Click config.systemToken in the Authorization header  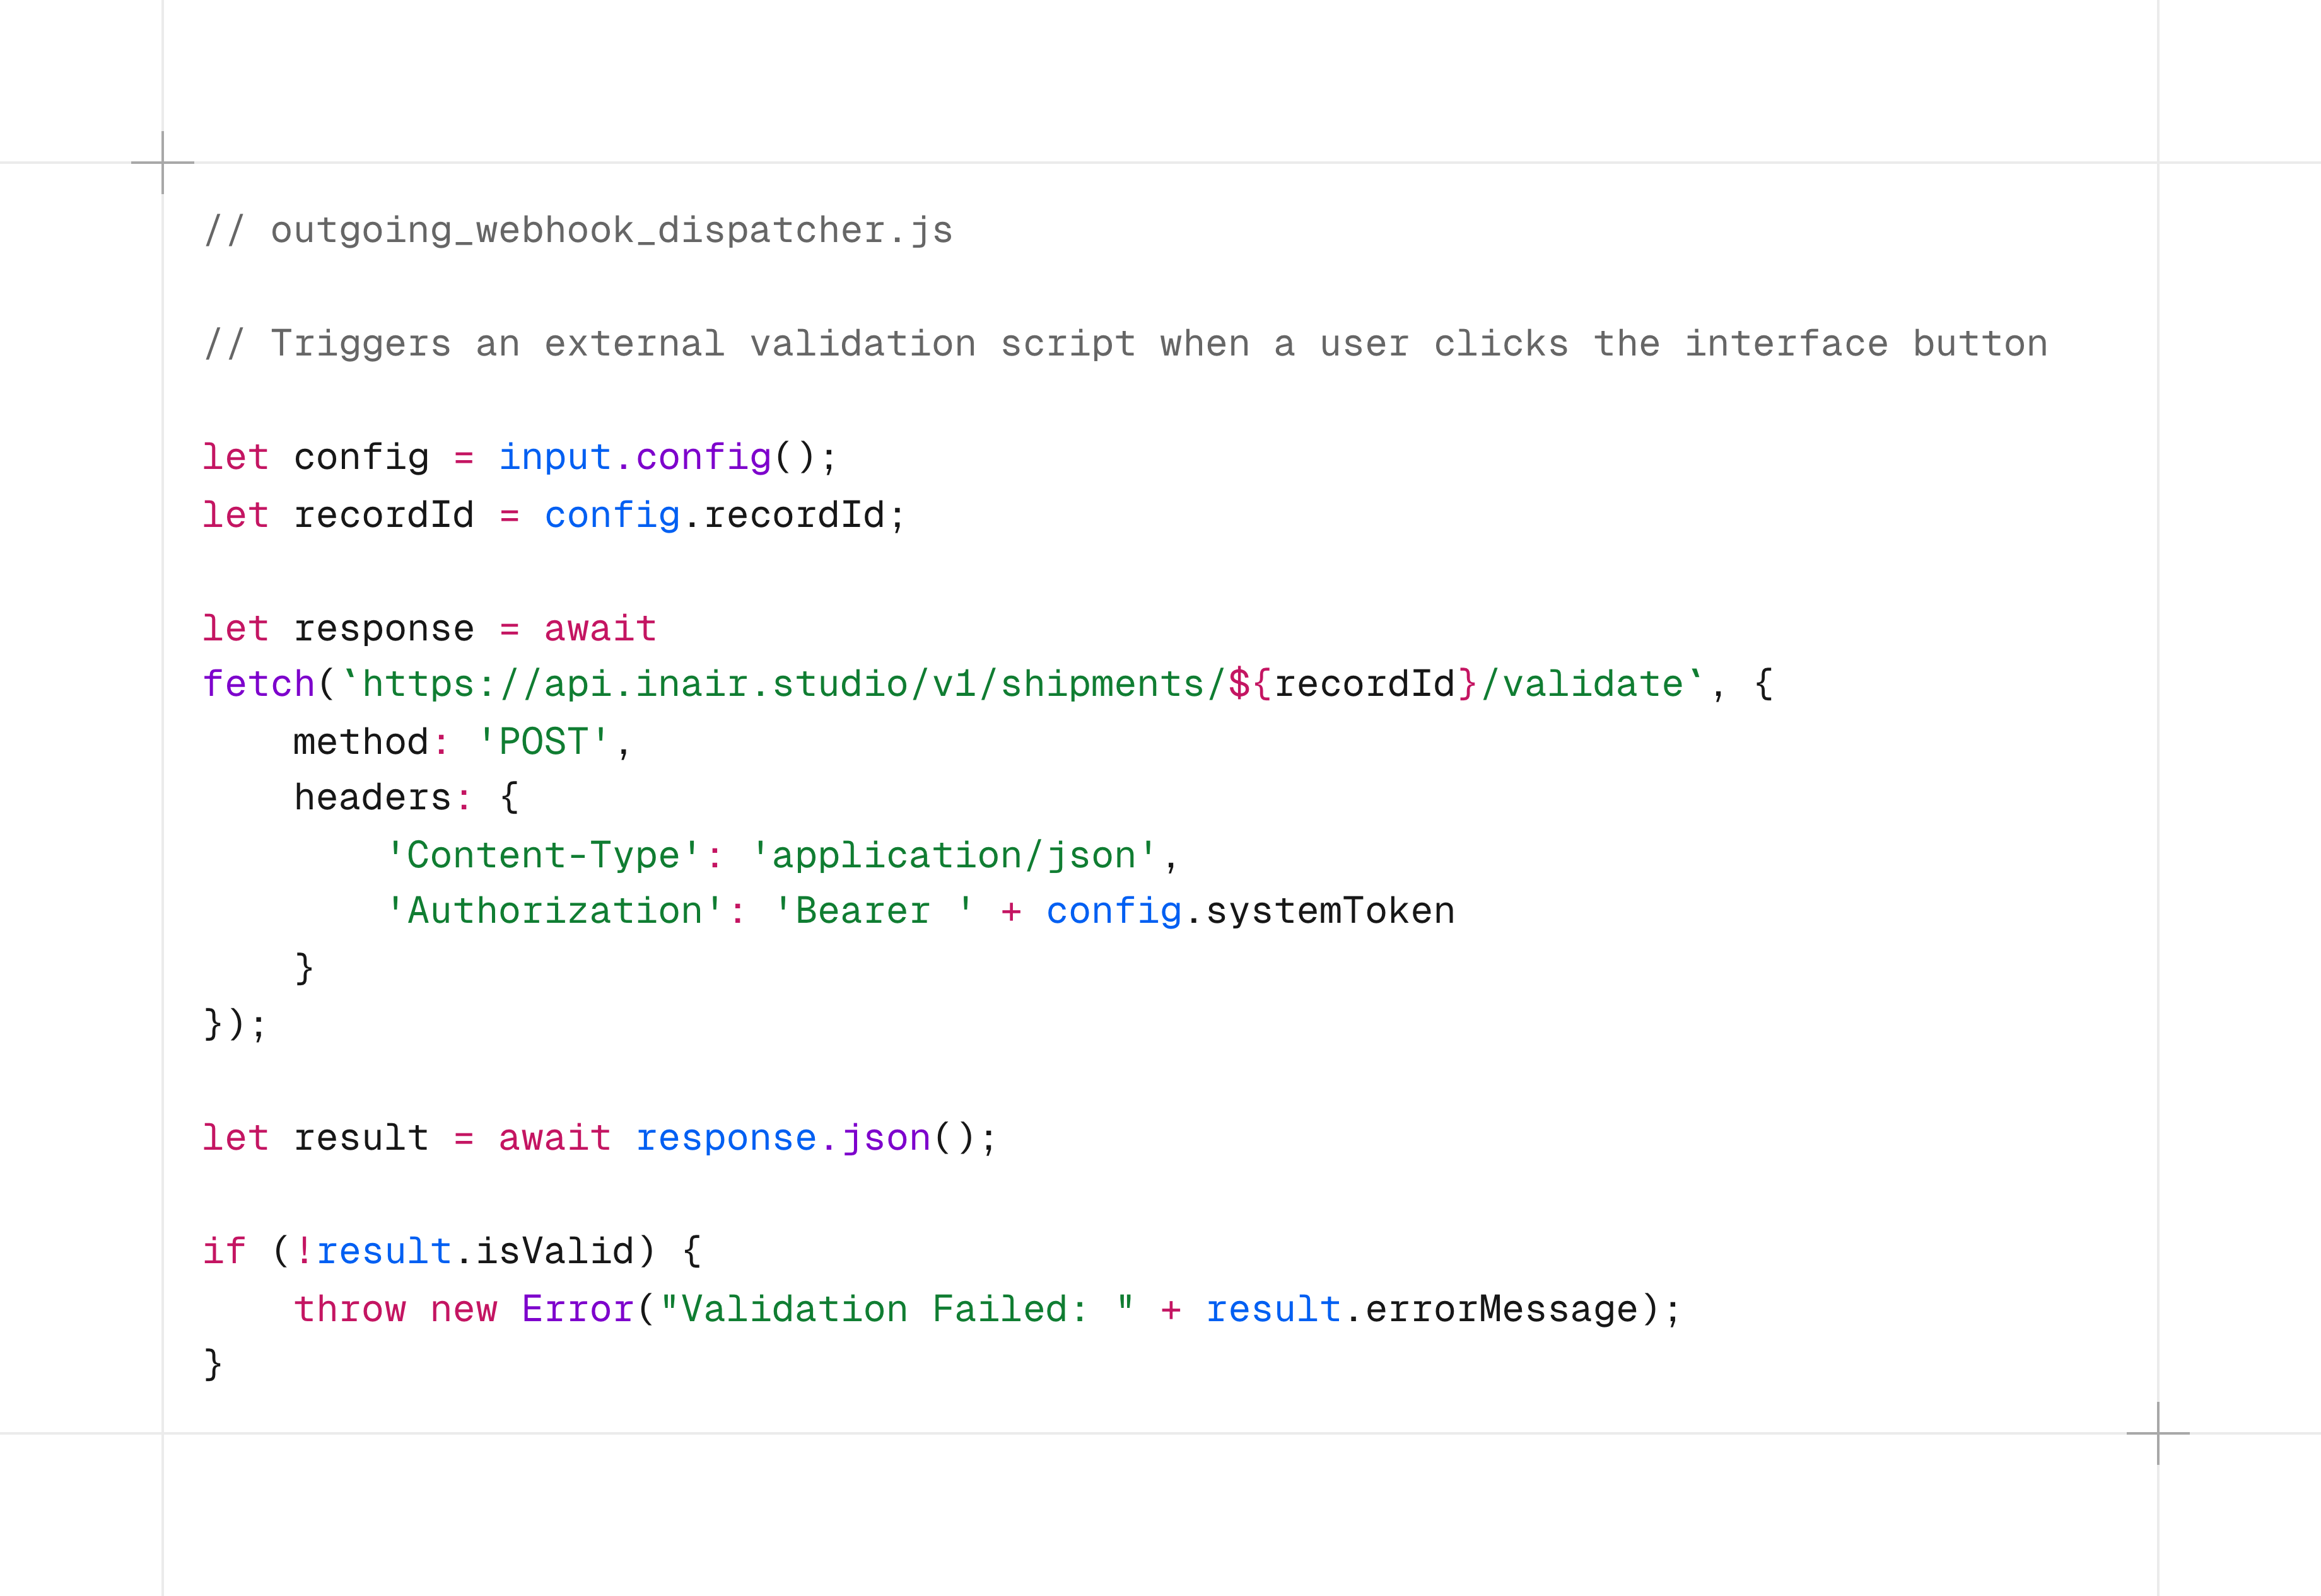click(x=1251, y=912)
